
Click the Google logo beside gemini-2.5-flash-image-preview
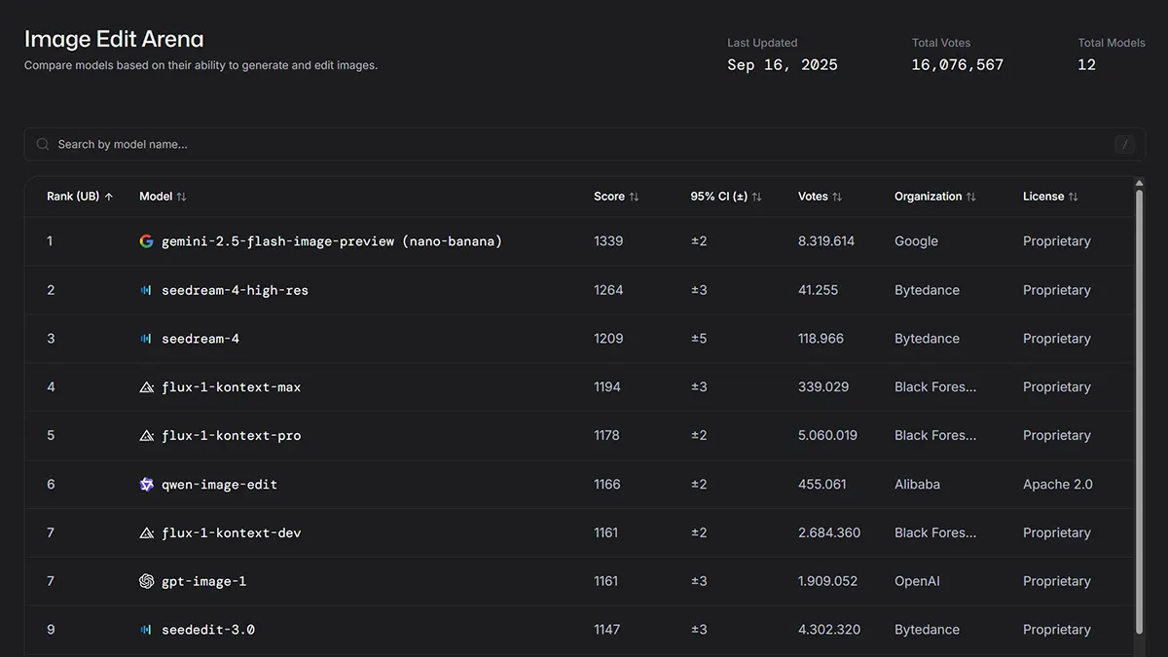146,241
